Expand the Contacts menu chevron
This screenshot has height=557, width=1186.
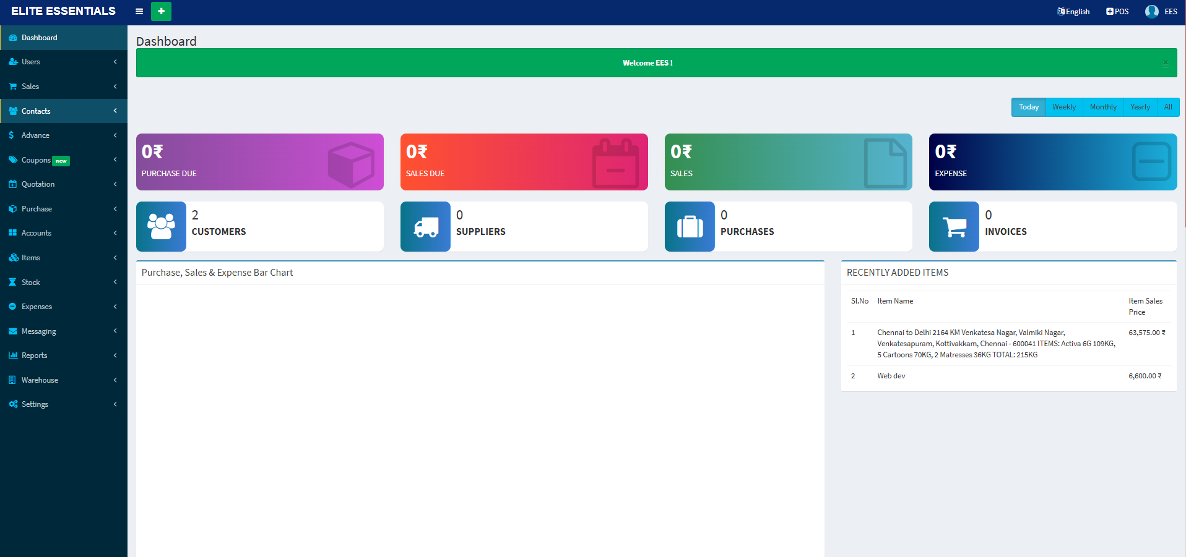click(x=115, y=111)
